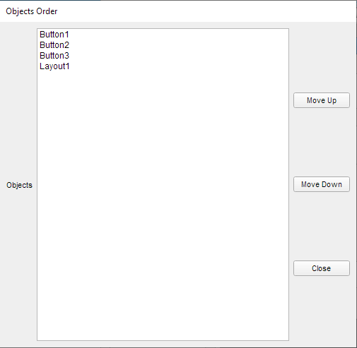Close the Objects Order dialog
The image size is (357, 348).
coord(322,268)
